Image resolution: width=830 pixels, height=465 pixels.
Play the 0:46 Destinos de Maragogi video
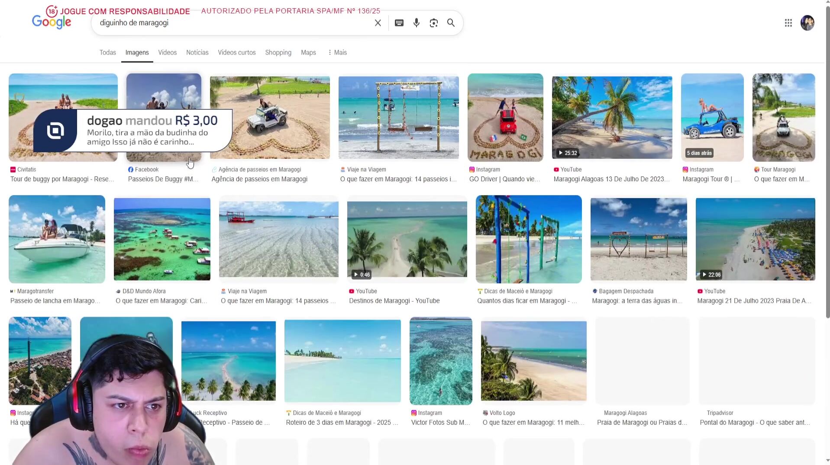(x=407, y=239)
